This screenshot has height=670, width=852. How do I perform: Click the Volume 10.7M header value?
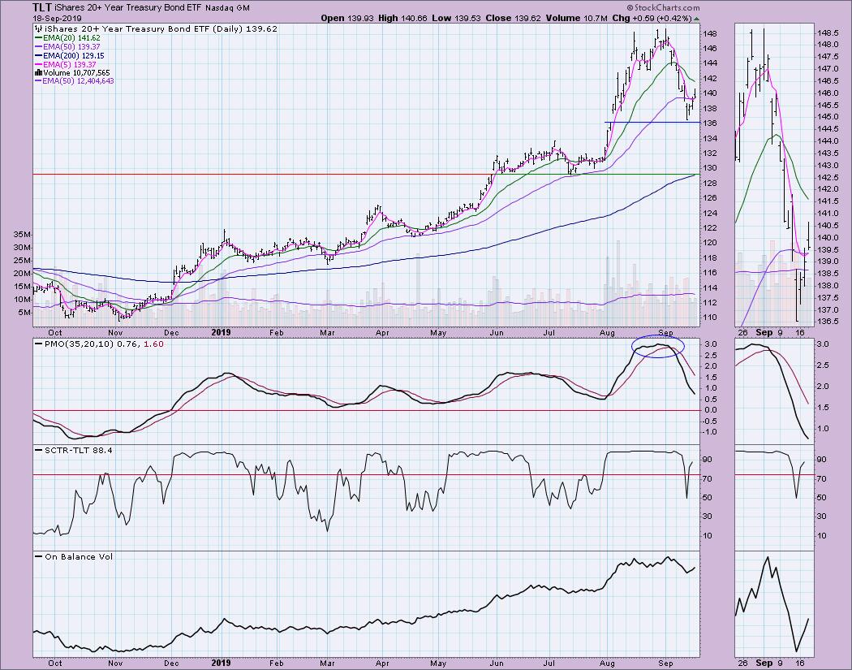[576, 18]
